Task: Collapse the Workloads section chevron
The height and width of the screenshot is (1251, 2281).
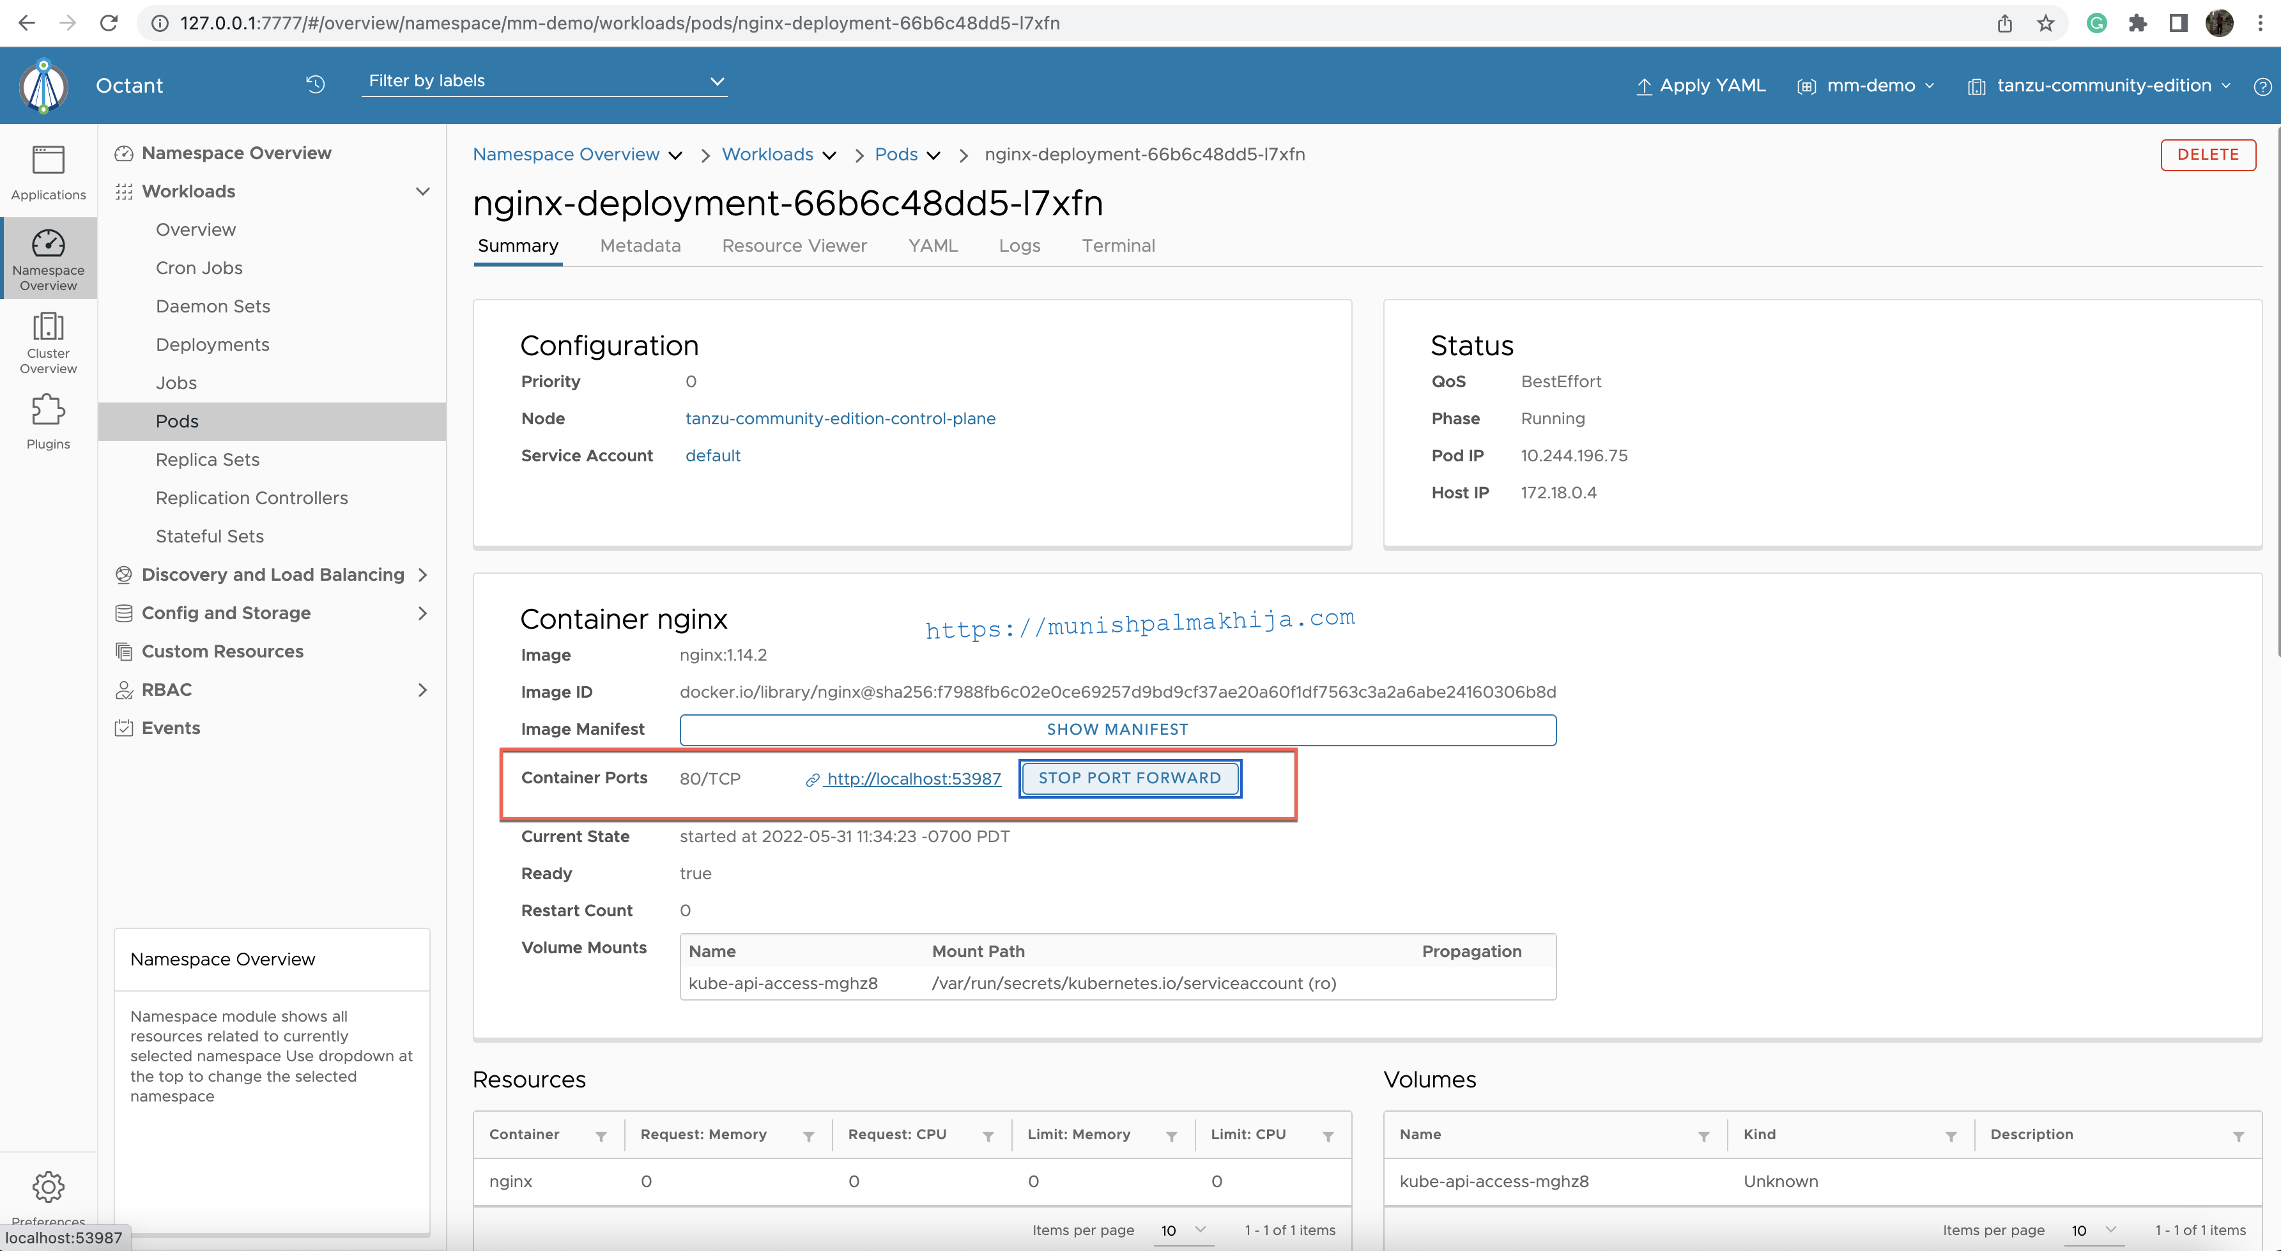Action: click(423, 191)
